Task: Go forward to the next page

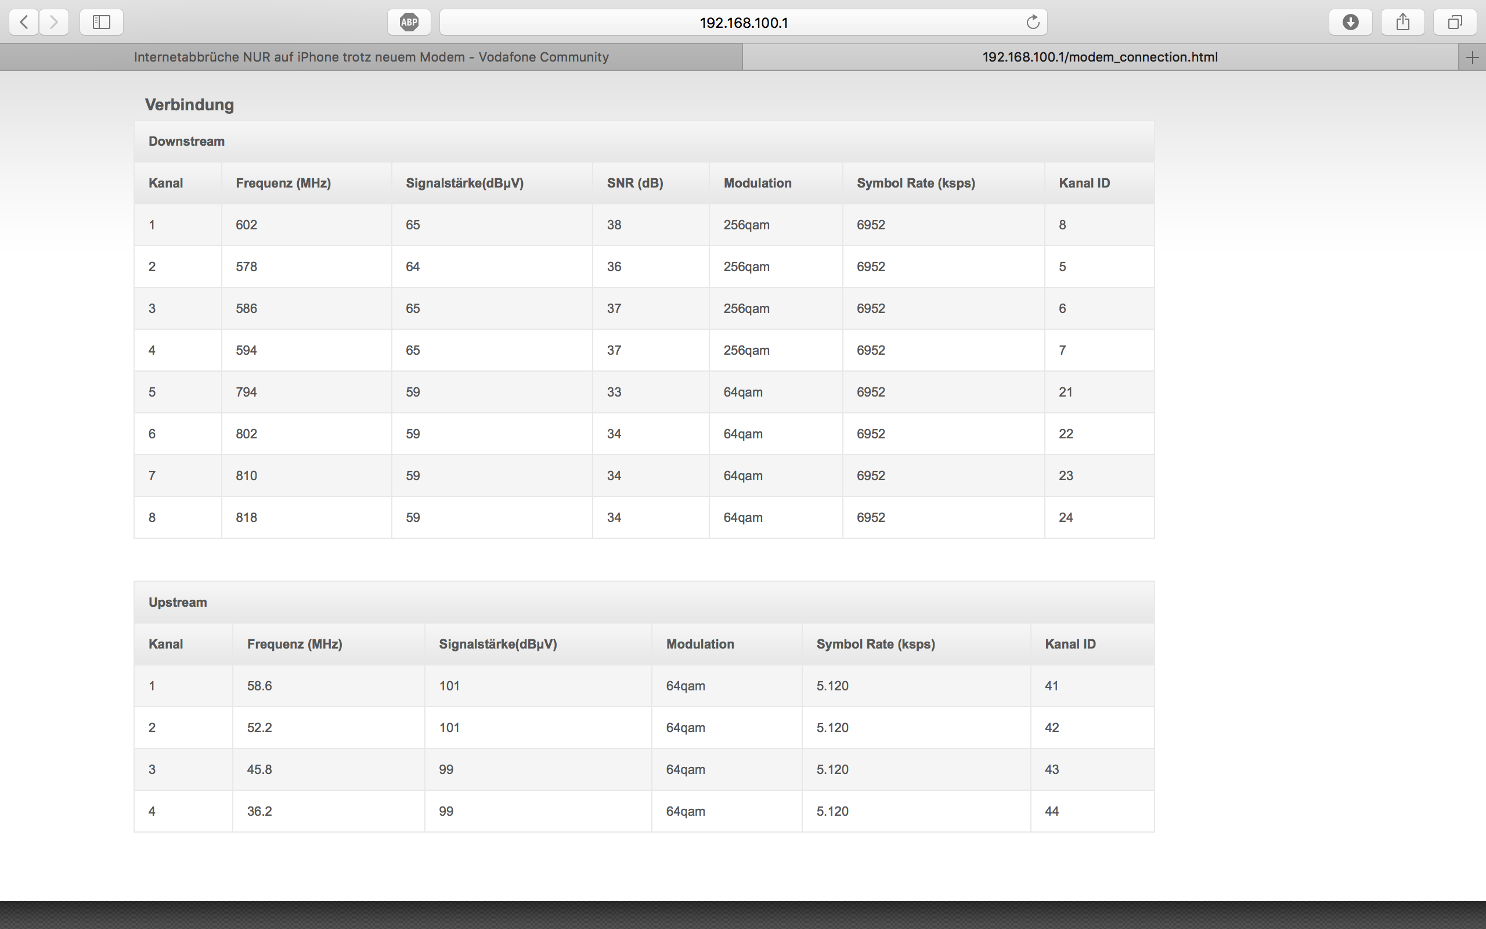Action: click(54, 22)
